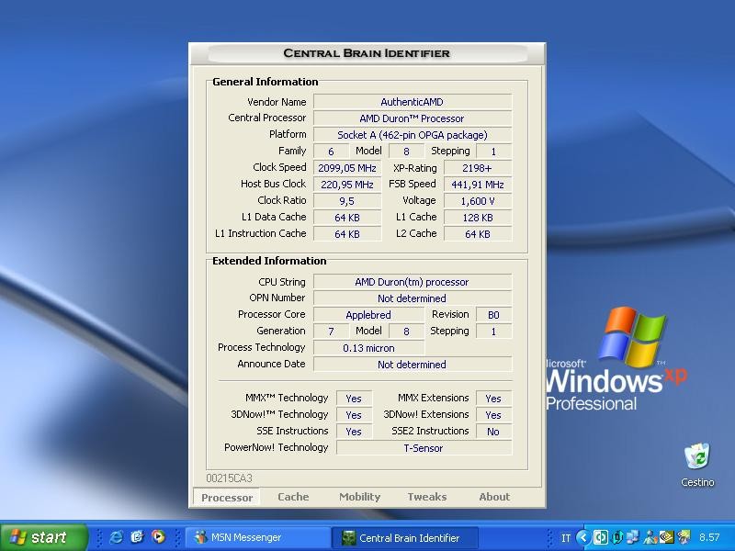Viewport: 735px width, 551px height.
Task: Click the L1 Data Cache value 64 KB
Action: (347, 218)
